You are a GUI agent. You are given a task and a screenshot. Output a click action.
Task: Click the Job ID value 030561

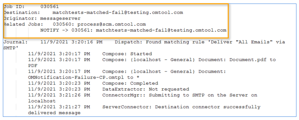(49, 7)
